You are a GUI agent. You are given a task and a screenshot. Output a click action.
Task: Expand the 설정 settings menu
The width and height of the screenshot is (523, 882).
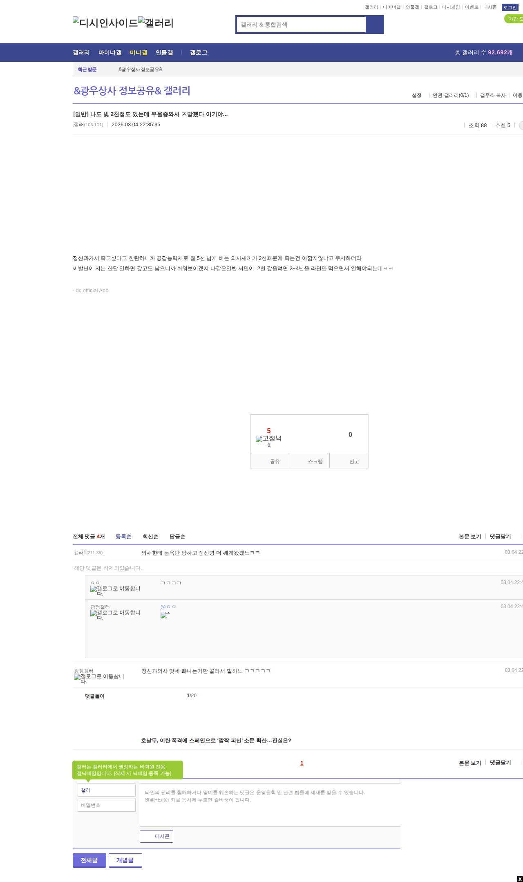pyautogui.click(x=416, y=95)
